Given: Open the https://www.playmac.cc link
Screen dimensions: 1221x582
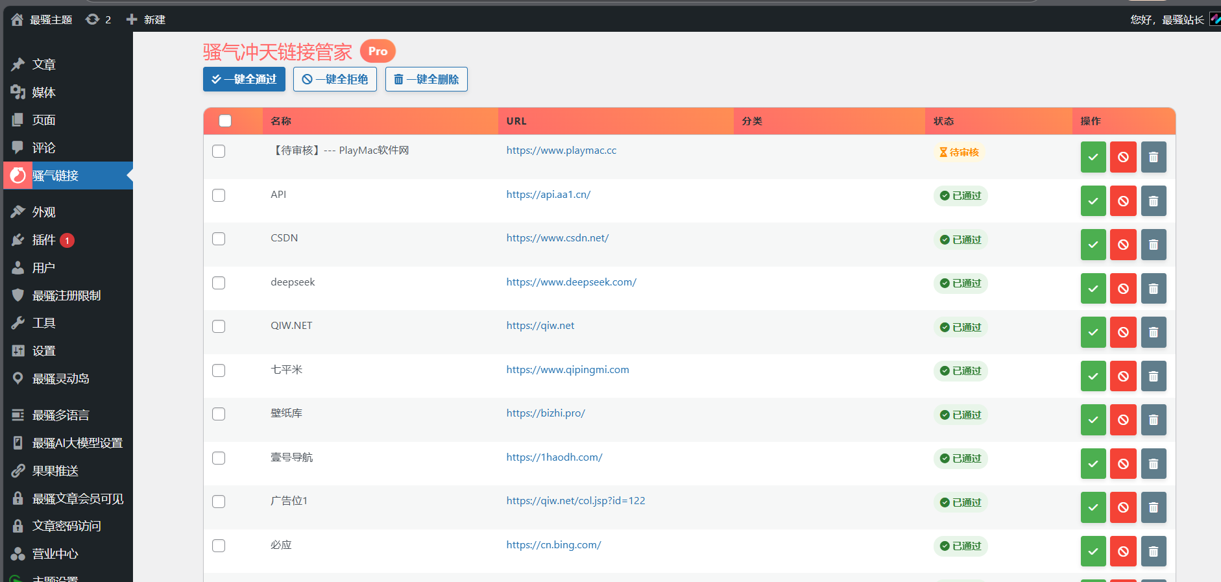Looking at the screenshot, I should pos(561,151).
